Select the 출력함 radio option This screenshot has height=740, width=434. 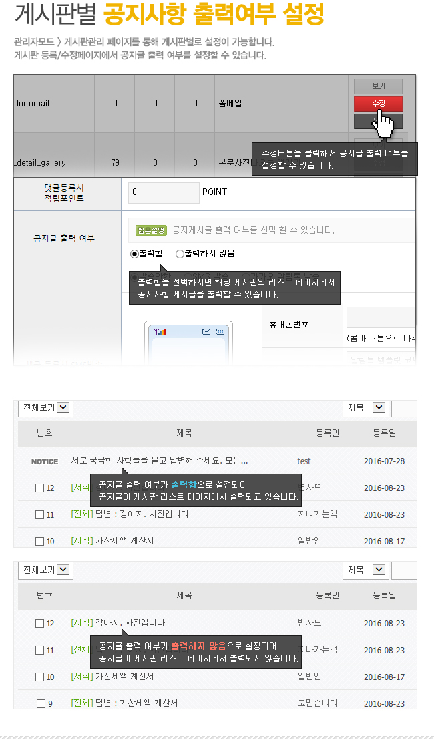click(x=134, y=254)
